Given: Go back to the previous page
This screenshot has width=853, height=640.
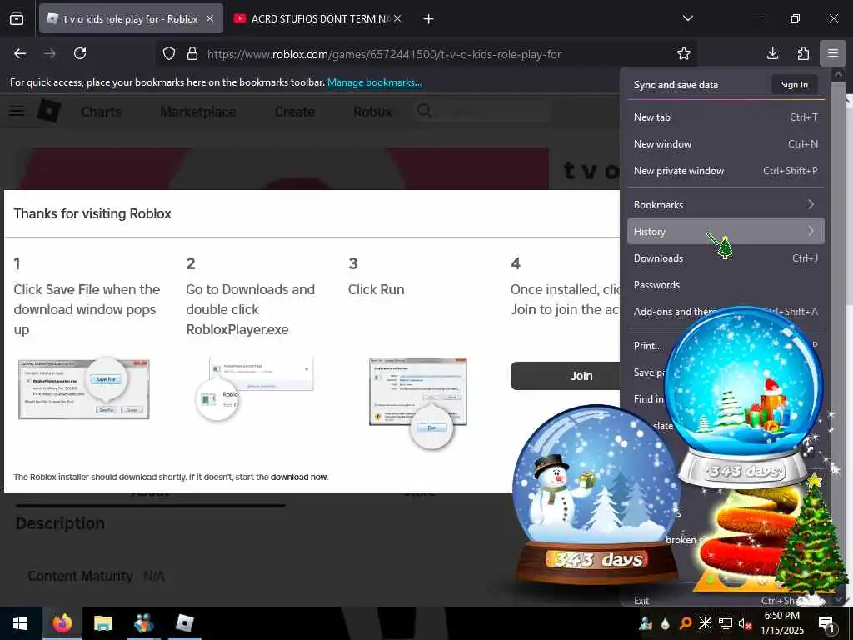Looking at the screenshot, I should 20,54.
